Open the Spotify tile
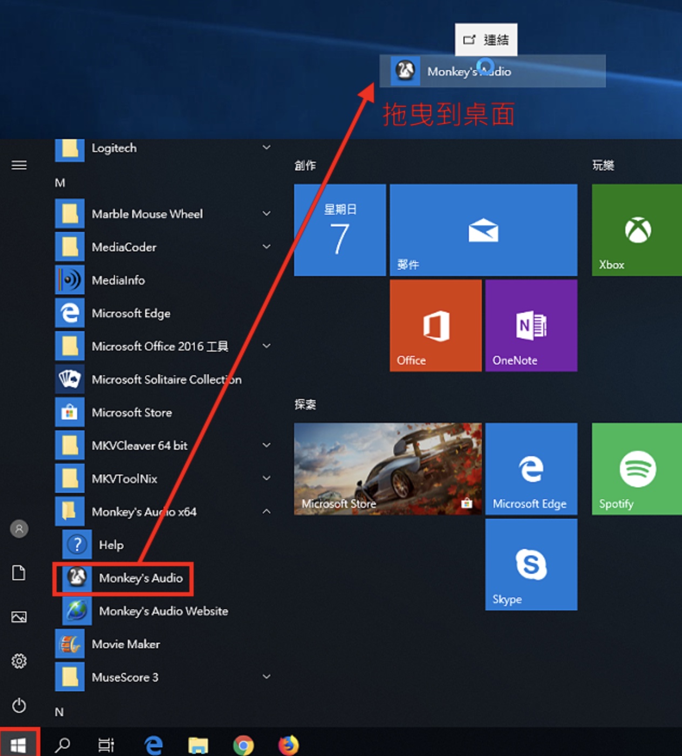The image size is (682, 756). [637, 469]
